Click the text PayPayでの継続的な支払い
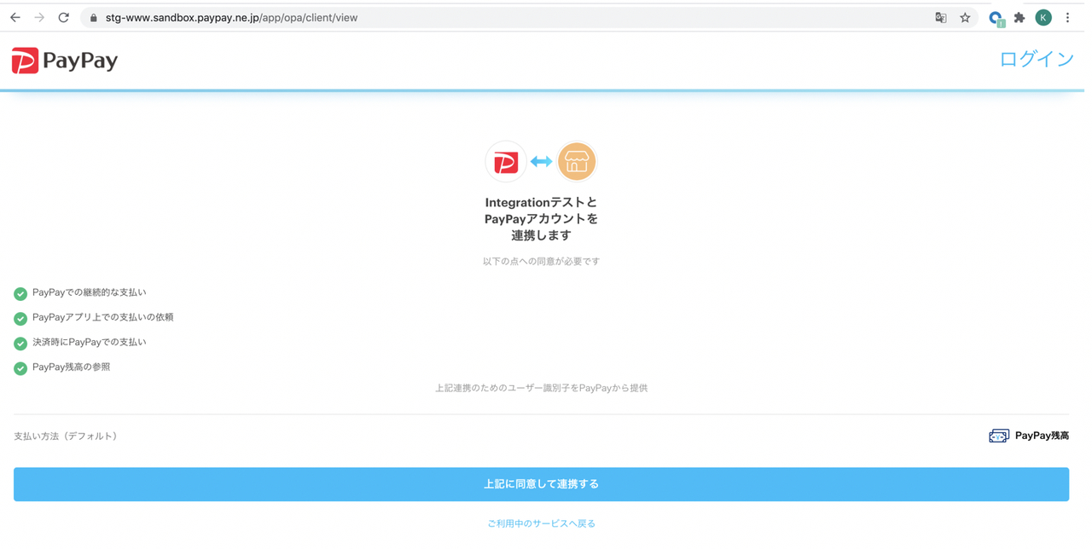This screenshot has height=549, width=1092. click(90, 292)
